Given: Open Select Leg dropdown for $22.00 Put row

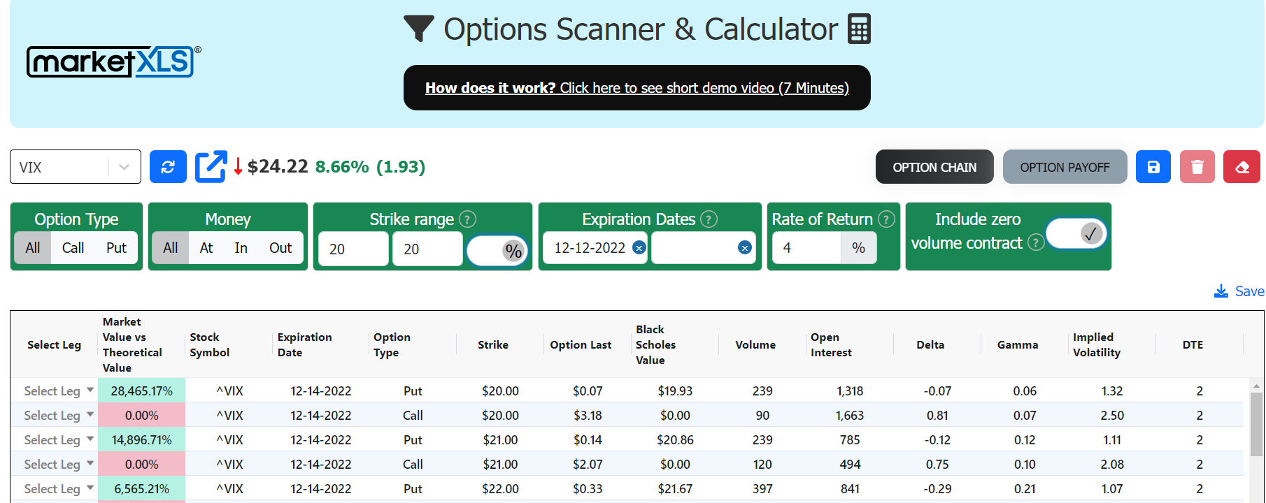Looking at the screenshot, I should (59, 488).
